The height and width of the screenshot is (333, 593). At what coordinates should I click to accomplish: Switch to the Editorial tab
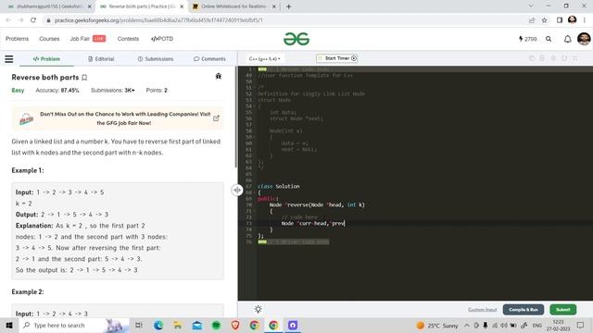(101, 59)
